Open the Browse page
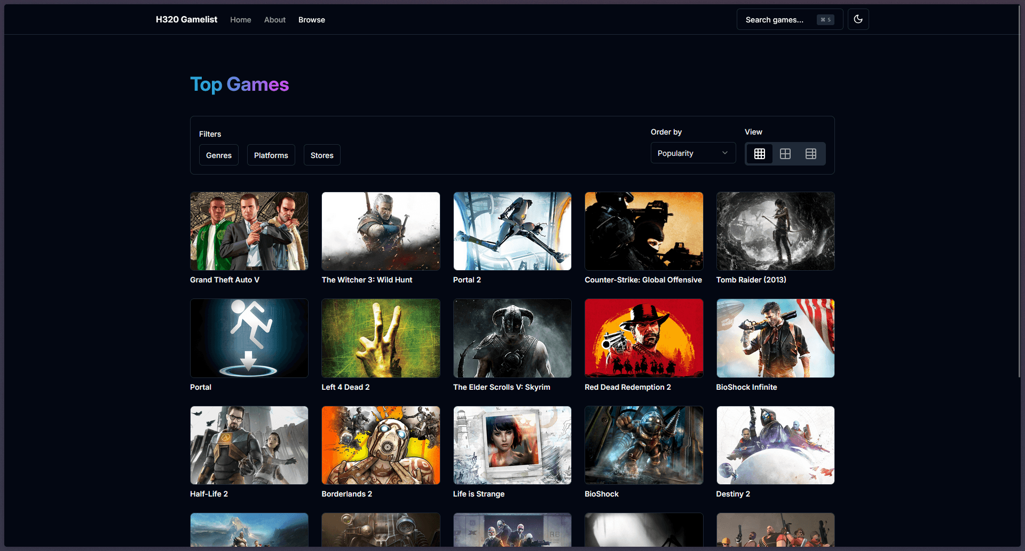This screenshot has width=1025, height=551. point(311,20)
